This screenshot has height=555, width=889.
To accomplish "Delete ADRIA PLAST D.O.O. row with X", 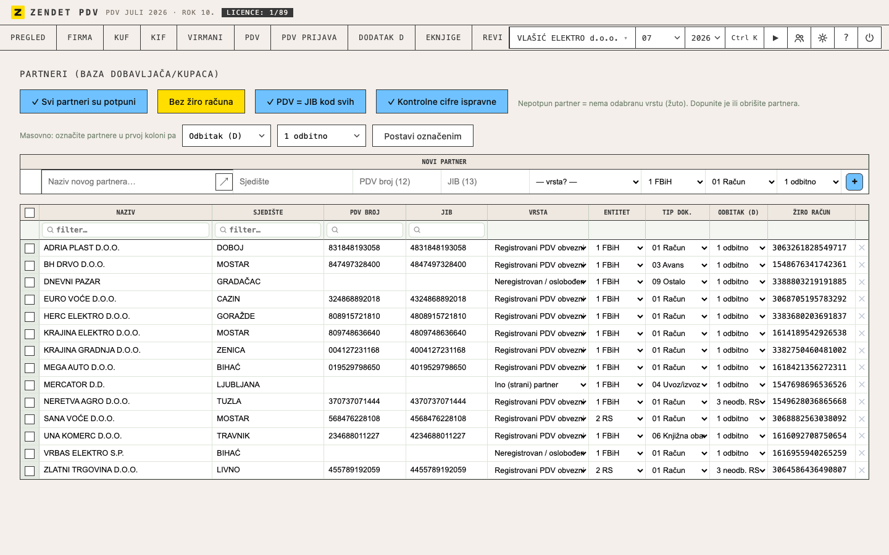I will click(862, 248).
